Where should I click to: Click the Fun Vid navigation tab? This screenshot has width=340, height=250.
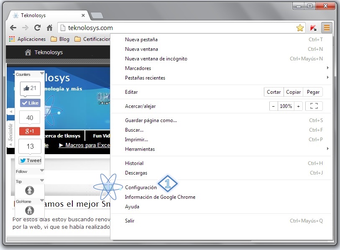coord(102,136)
